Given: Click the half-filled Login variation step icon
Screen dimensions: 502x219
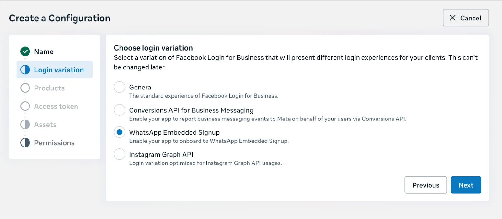Looking at the screenshot, I should point(25,70).
